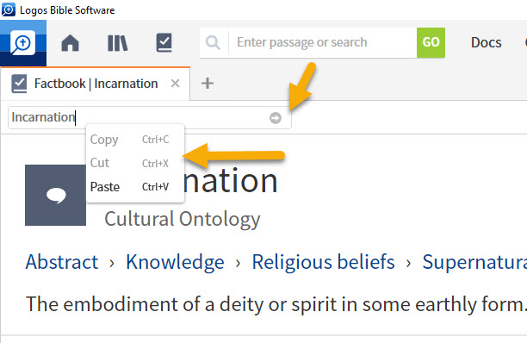Open the Factbook toolbar icon
The image size is (527, 343).
click(164, 43)
